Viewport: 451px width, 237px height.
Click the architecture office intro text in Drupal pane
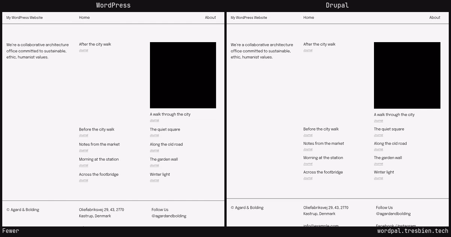point(262,51)
